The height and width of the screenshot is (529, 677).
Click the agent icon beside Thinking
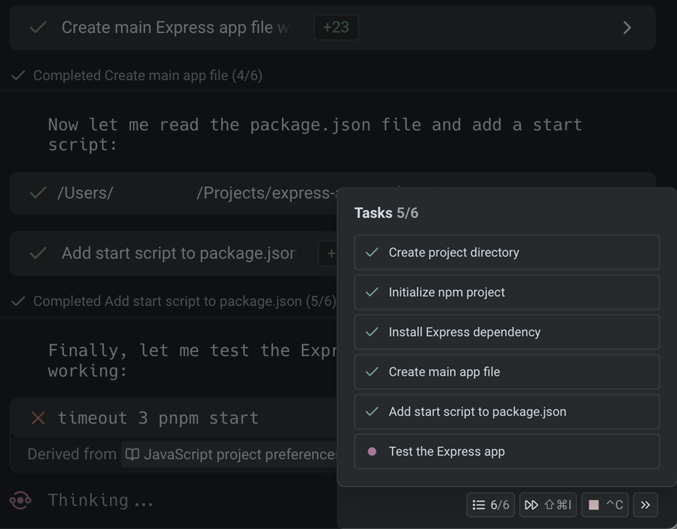20,501
